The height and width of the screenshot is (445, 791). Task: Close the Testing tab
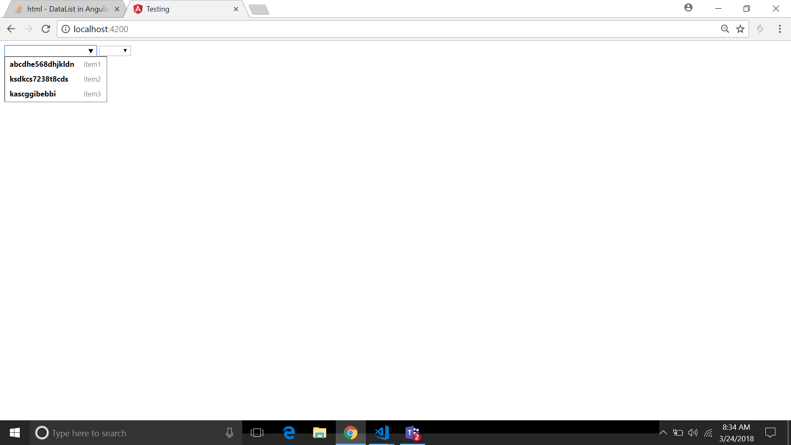(x=236, y=9)
